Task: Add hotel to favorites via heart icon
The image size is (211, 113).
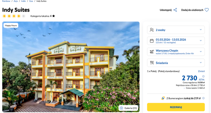Action: [207, 10]
